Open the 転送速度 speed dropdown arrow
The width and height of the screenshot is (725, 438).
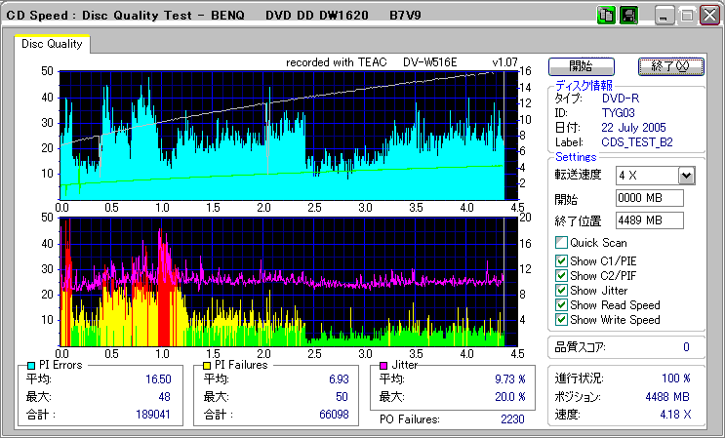point(686,176)
